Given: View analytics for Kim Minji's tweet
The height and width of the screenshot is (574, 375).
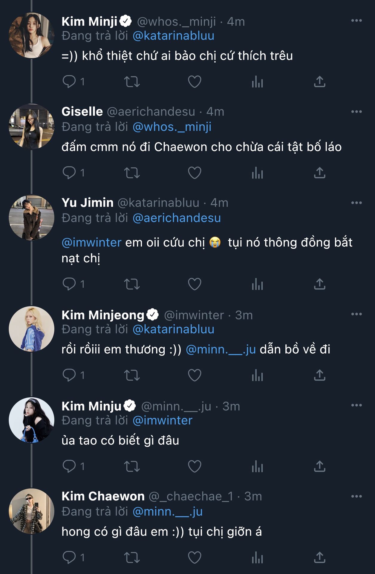Looking at the screenshot, I should coord(257,82).
